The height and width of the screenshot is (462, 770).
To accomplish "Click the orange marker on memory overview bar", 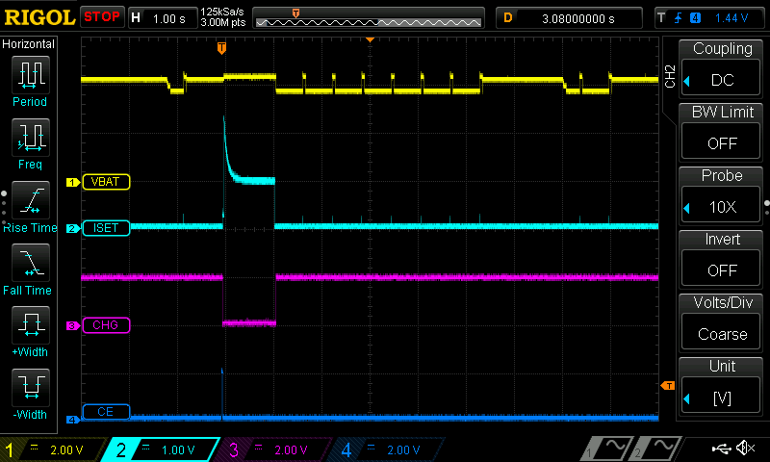I will [x=295, y=13].
